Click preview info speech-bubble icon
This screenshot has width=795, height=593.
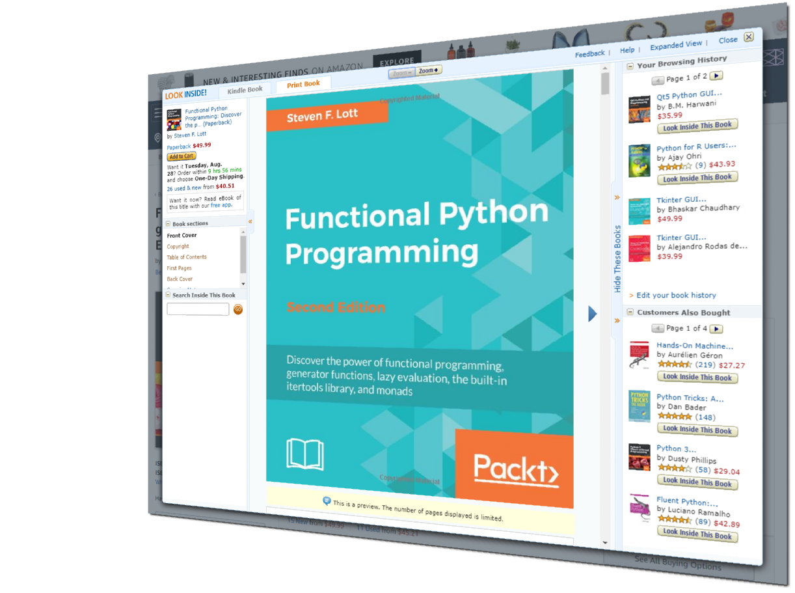tap(327, 501)
